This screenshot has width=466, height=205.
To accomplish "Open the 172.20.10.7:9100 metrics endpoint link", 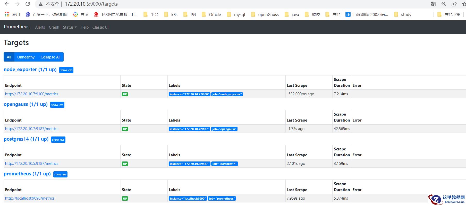I will coord(32,94).
